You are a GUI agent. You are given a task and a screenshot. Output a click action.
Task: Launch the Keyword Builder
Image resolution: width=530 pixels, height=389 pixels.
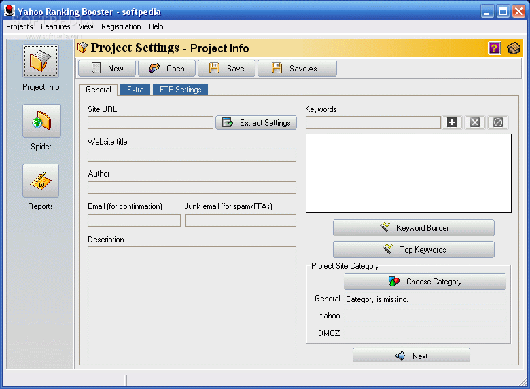[x=414, y=228]
